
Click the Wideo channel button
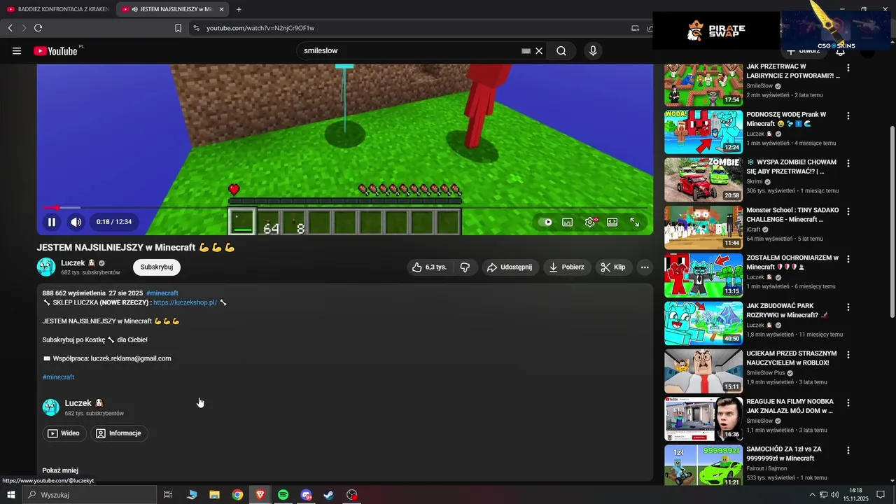(64, 433)
